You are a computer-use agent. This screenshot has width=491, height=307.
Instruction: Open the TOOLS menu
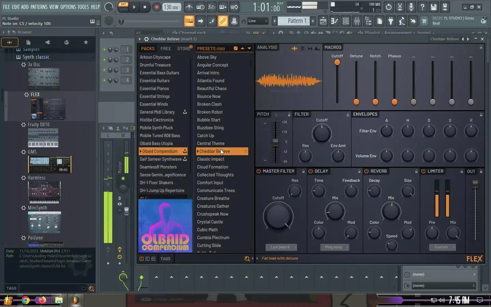[x=83, y=7]
